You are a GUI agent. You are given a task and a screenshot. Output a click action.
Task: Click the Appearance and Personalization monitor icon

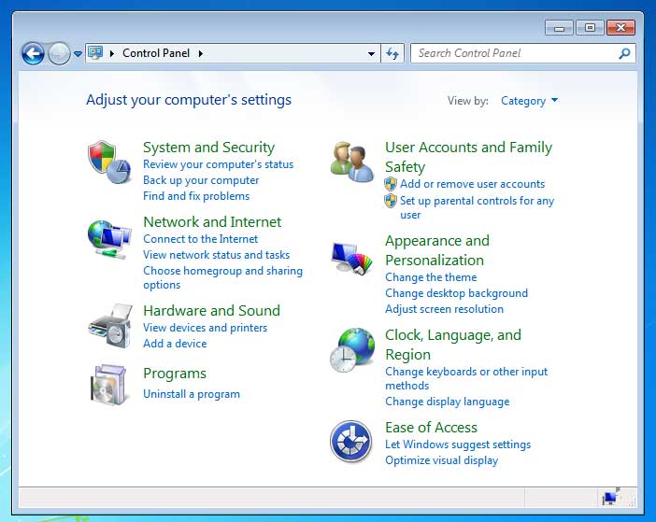pos(352,258)
